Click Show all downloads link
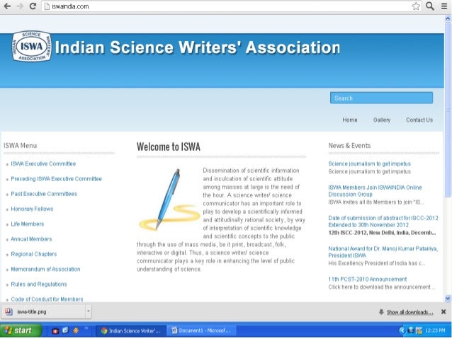 point(409,312)
